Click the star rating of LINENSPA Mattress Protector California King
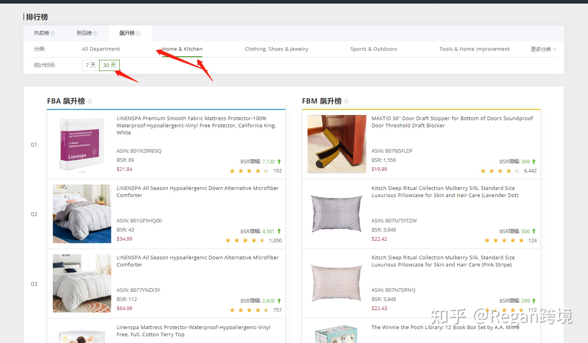This screenshot has width=588, height=343. 249,171
